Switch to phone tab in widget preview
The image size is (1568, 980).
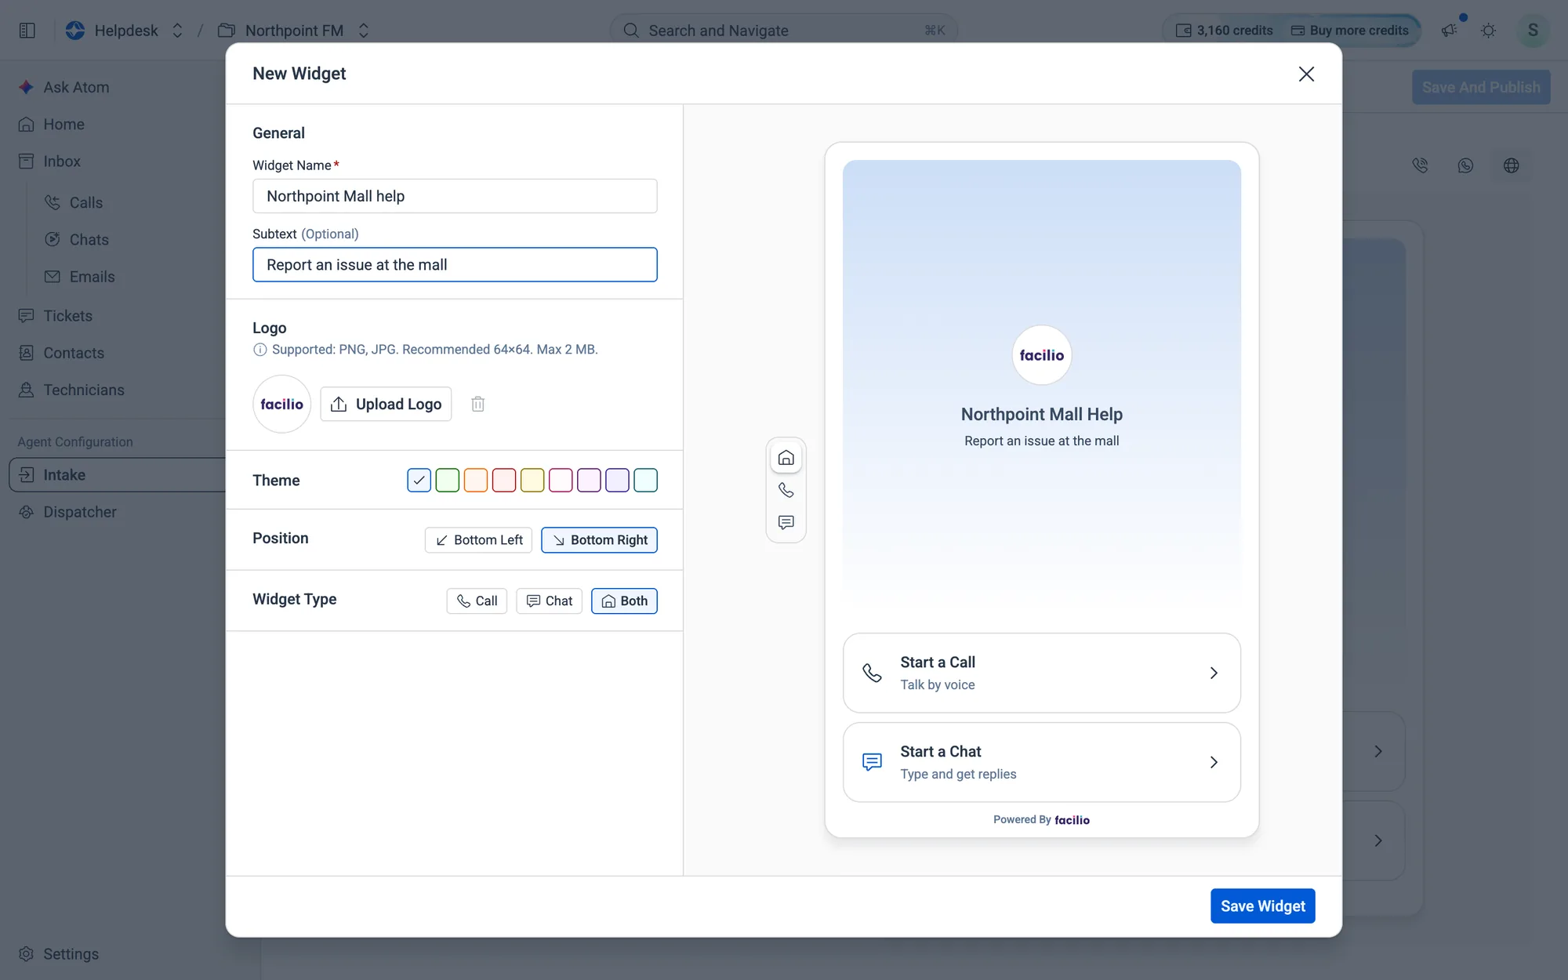tap(786, 490)
